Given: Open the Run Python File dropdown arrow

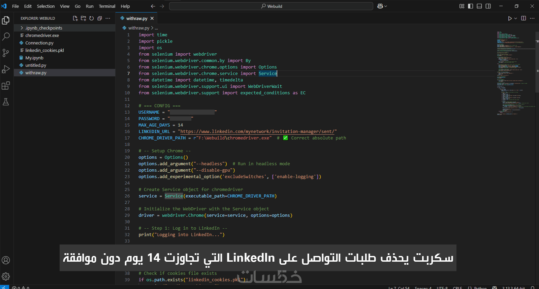Looking at the screenshot, I should coord(516,18).
